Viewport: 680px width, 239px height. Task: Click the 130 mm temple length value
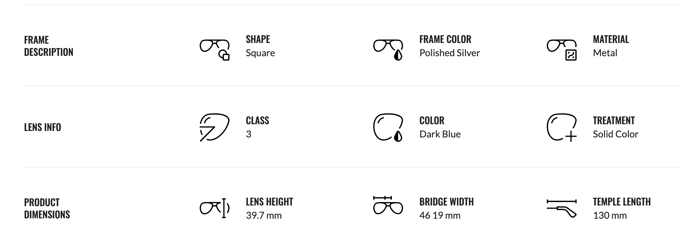[x=609, y=216]
